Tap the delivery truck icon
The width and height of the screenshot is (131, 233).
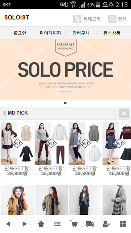[90, 224]
